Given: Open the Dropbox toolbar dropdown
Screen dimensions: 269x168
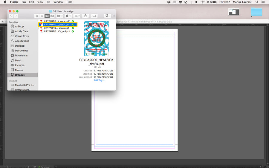Looking at the screenshot, I should point(108,16).
